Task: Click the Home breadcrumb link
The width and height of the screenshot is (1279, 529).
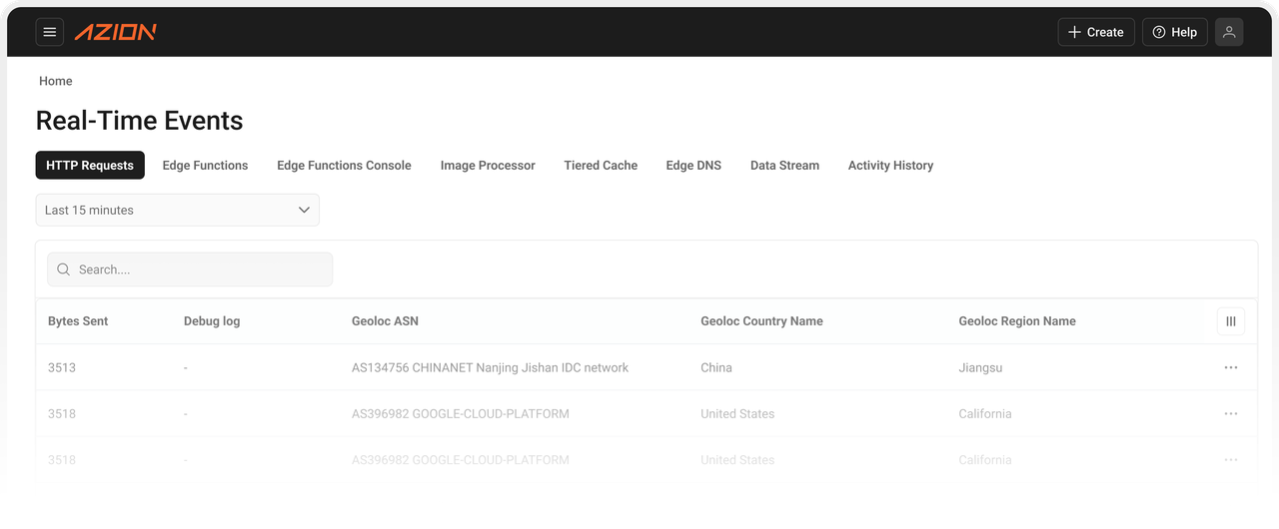Action: [x=56, y=81]
